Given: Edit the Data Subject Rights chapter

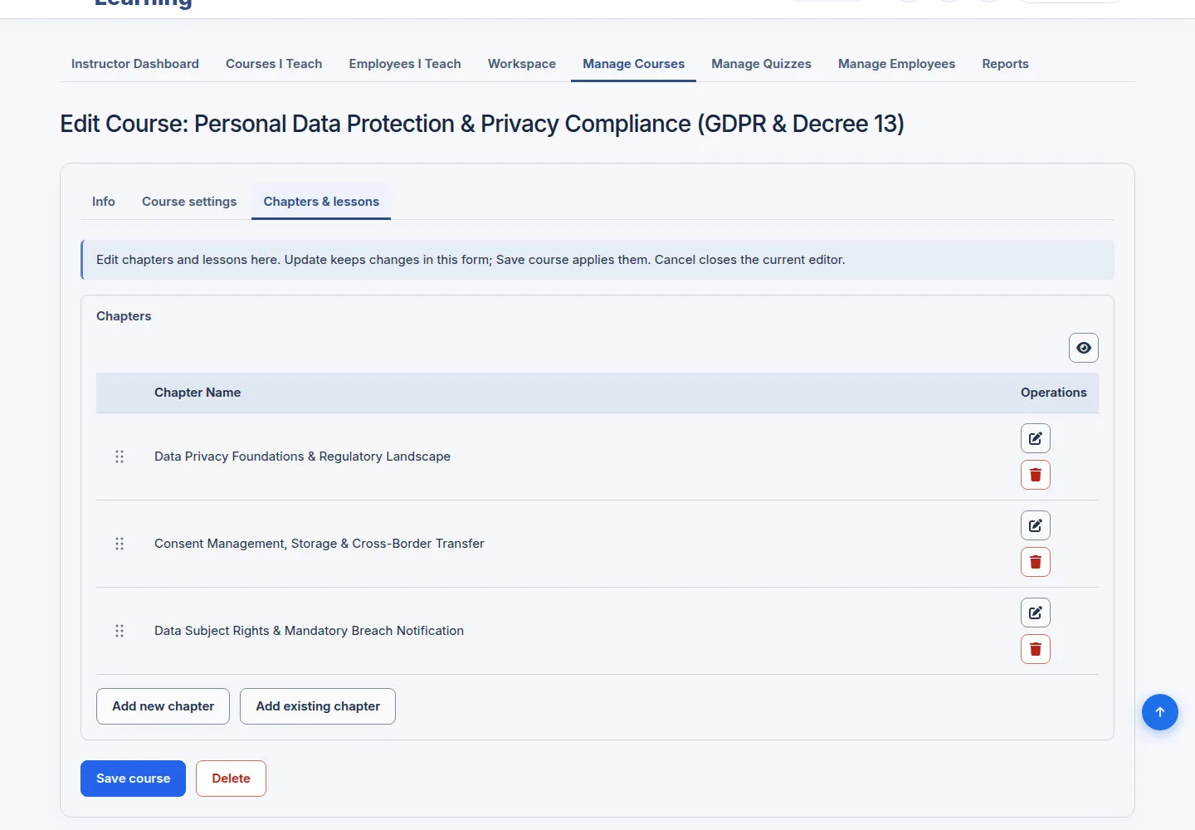Looking at the screenshot, I should 1036,613.
